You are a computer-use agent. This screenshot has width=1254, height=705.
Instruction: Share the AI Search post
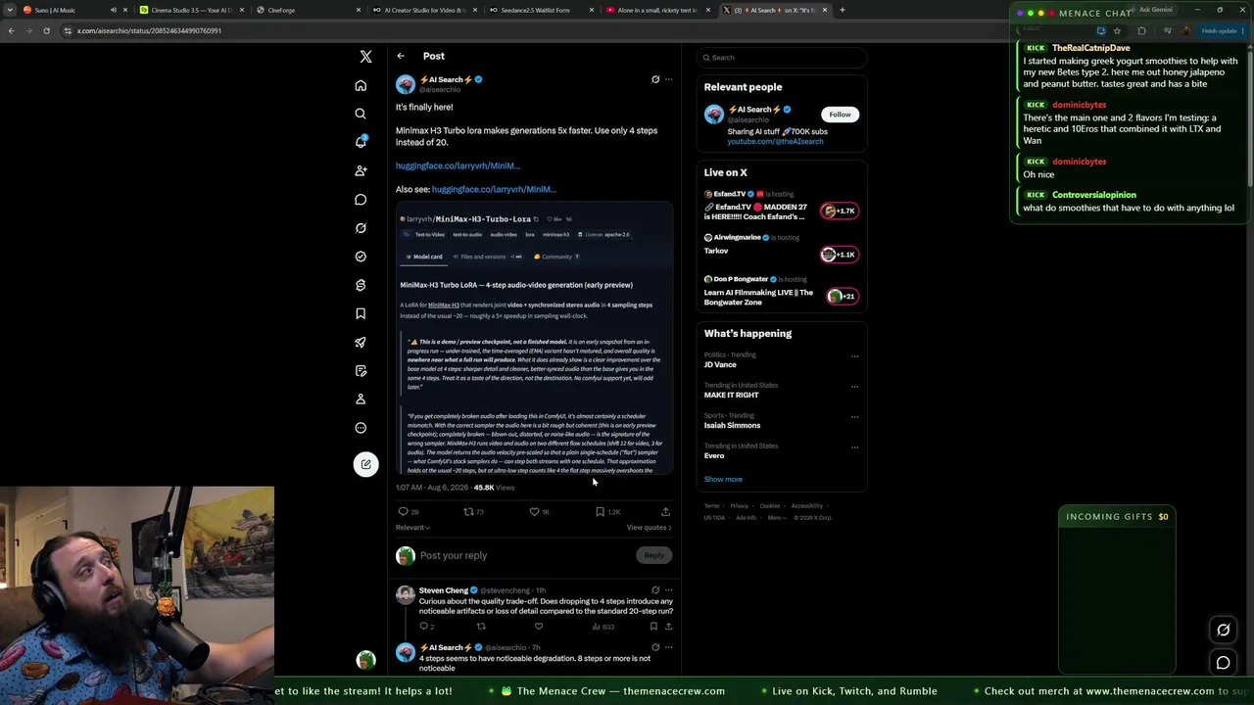(665, 511)
